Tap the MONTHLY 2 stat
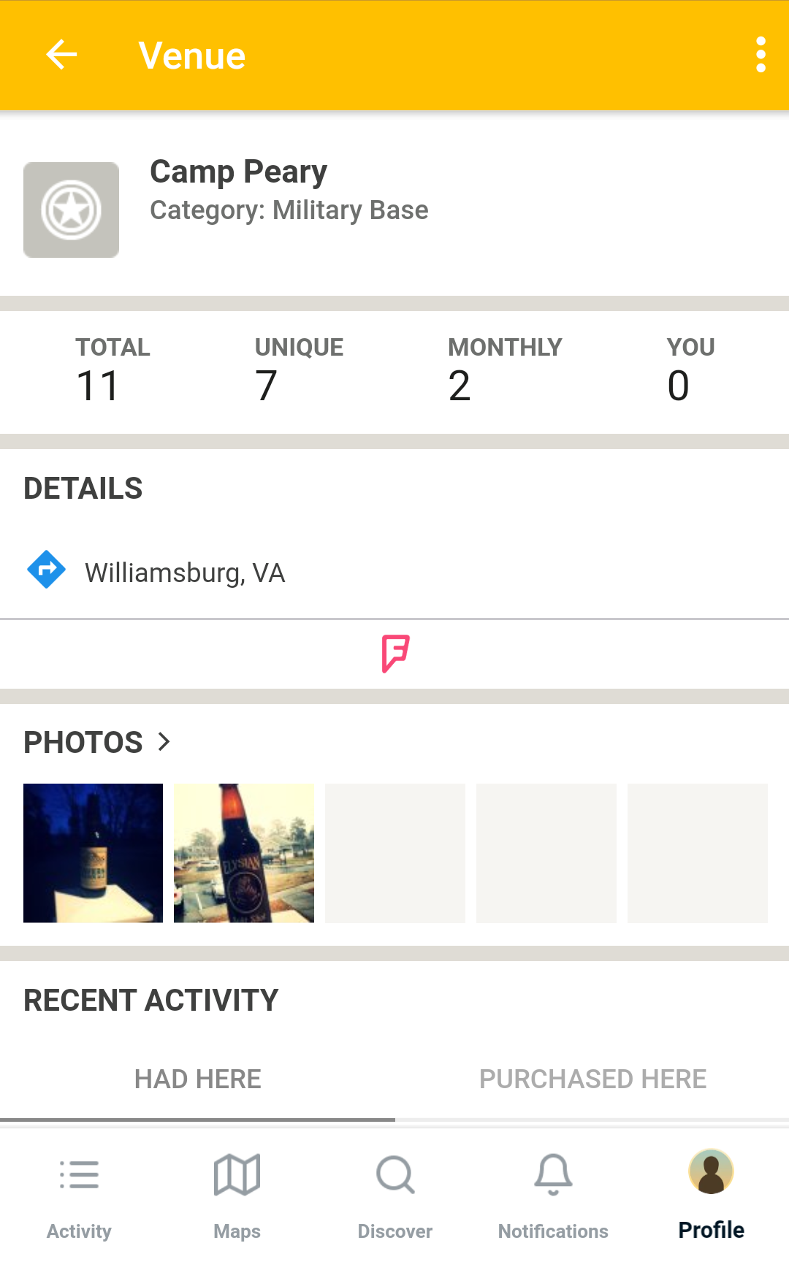Screen dimensions: 789x1262 (x=505, y=370)
